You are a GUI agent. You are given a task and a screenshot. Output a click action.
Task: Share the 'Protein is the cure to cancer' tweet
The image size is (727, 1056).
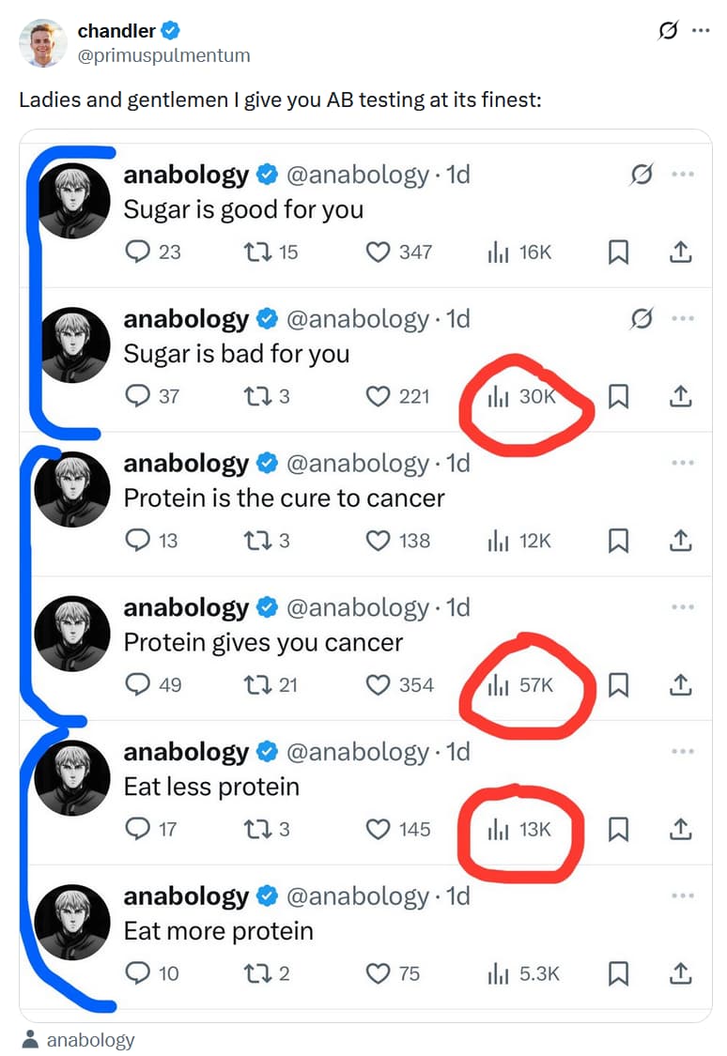pos(681,541)
